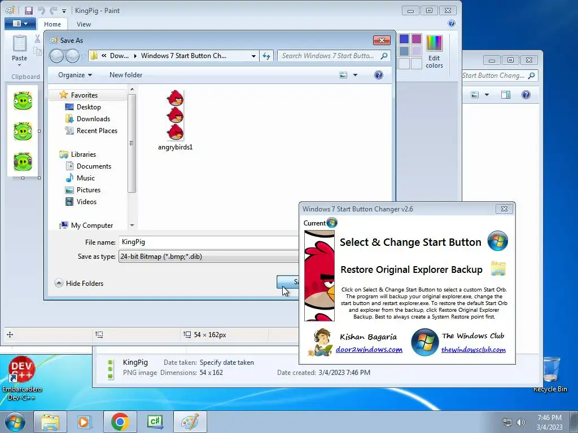The height and width of the screenshot is (433, 578).
Task: Open the Recycle Bin desktop icon
Action: tap(550, 375)
